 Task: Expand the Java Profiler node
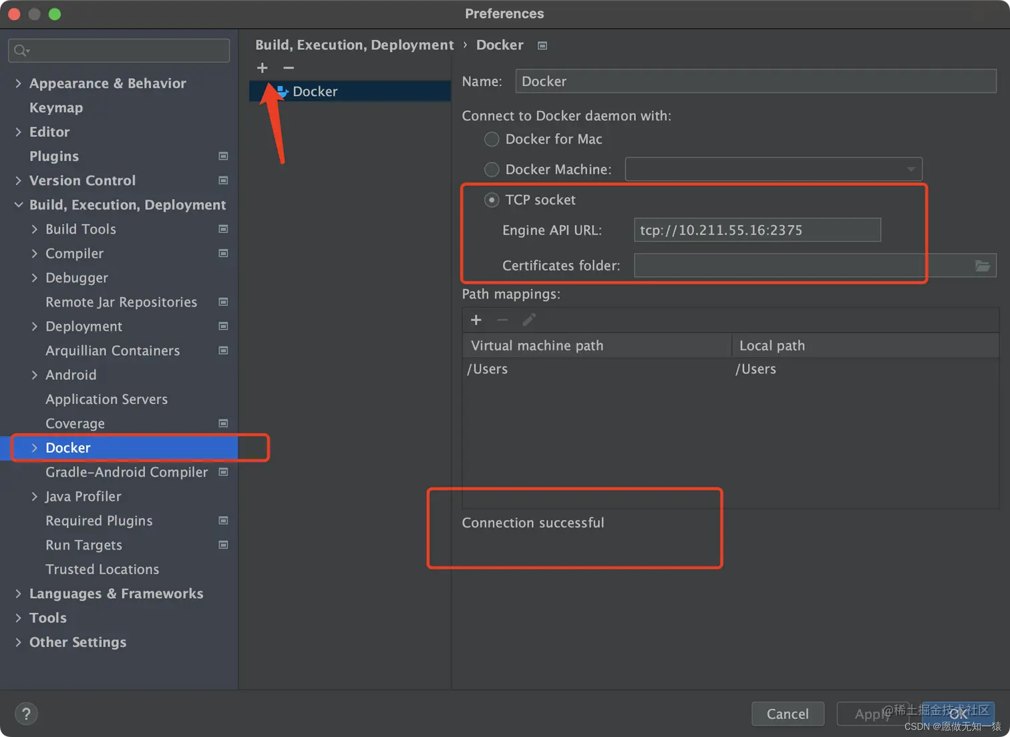[x=34, y=497]
